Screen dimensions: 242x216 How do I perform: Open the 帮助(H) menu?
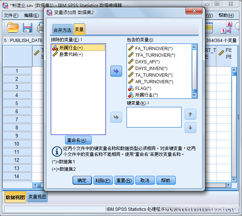pos(226,15)
